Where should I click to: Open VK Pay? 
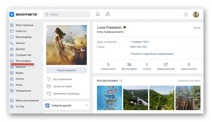20,107
